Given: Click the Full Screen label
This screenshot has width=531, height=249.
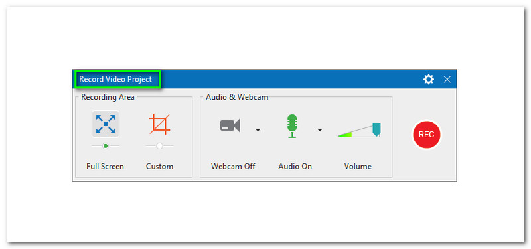Looking at the screenshot, I should (105, 167).
